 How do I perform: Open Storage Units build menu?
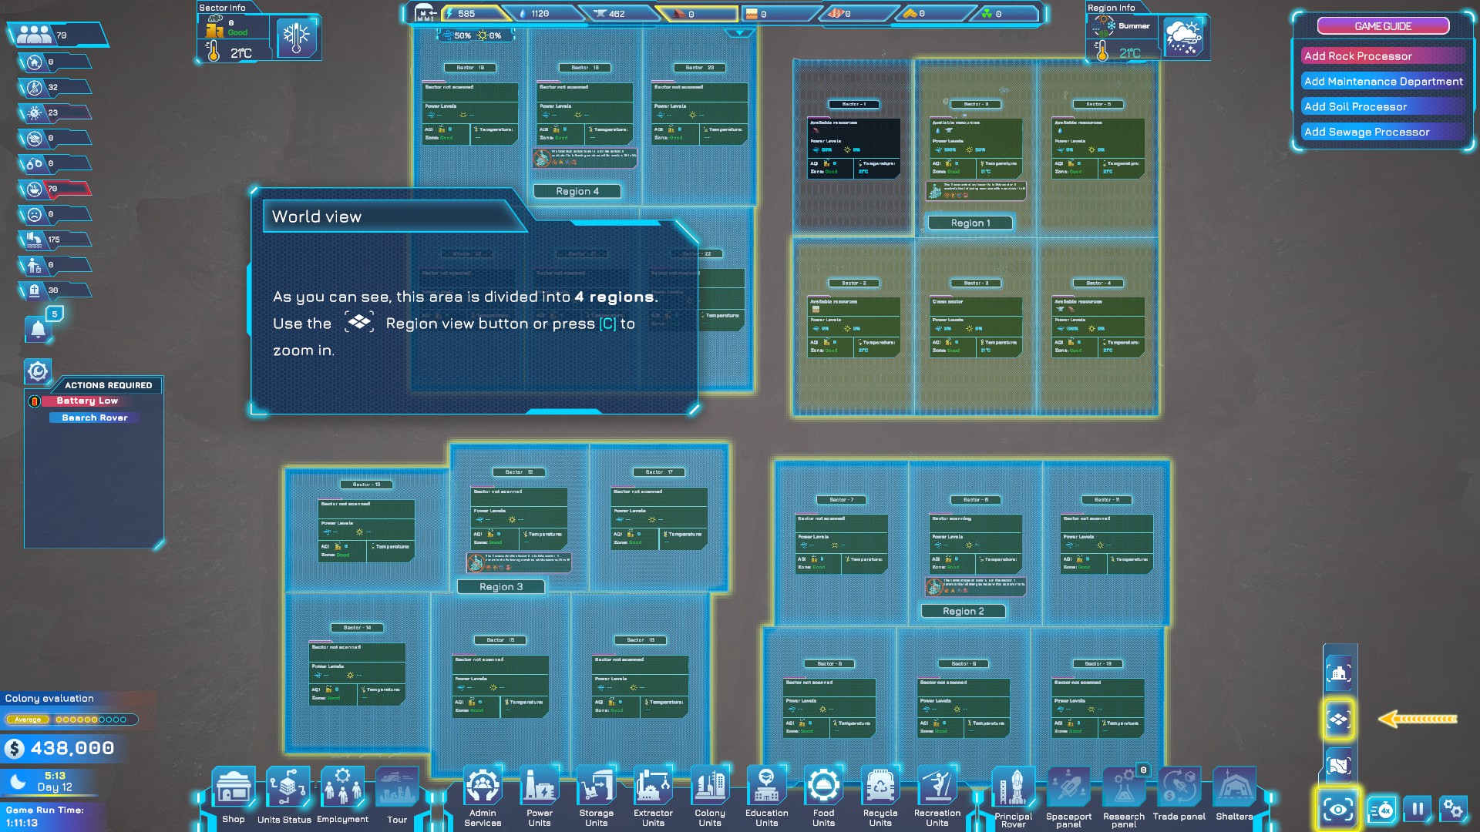(597, 787)
